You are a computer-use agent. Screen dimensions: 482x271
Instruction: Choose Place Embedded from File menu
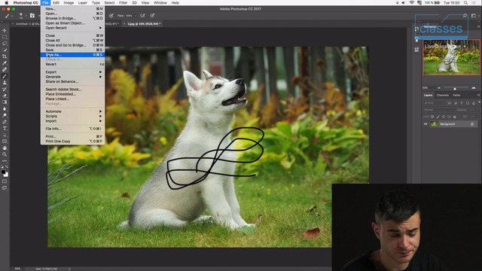pos(72,94)
